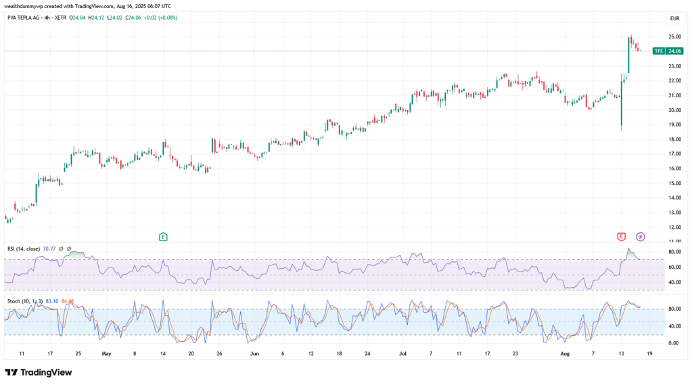Click the close value C24.06
The image size is (692, 385).
[x=133, y=18]
